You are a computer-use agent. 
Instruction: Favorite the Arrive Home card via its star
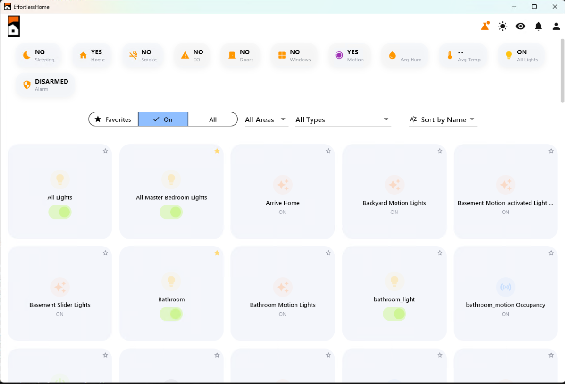coord(328,151)
